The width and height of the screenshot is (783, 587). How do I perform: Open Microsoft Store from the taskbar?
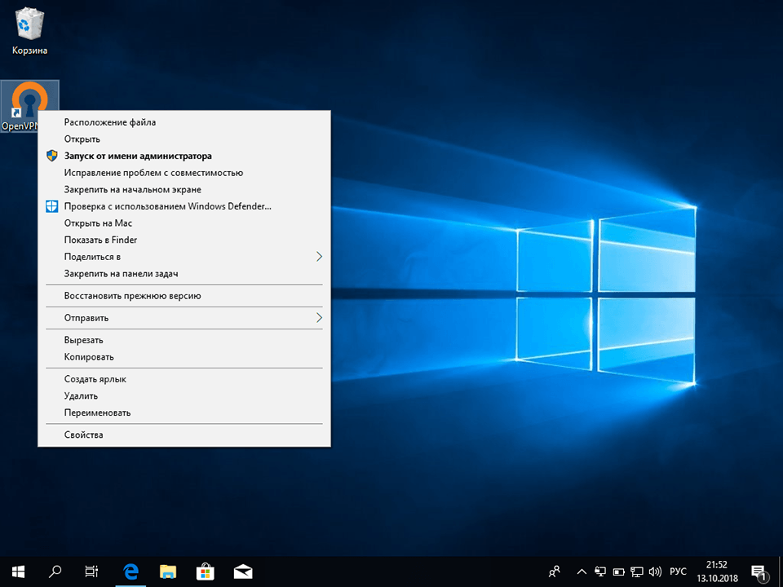coord(205,572)
